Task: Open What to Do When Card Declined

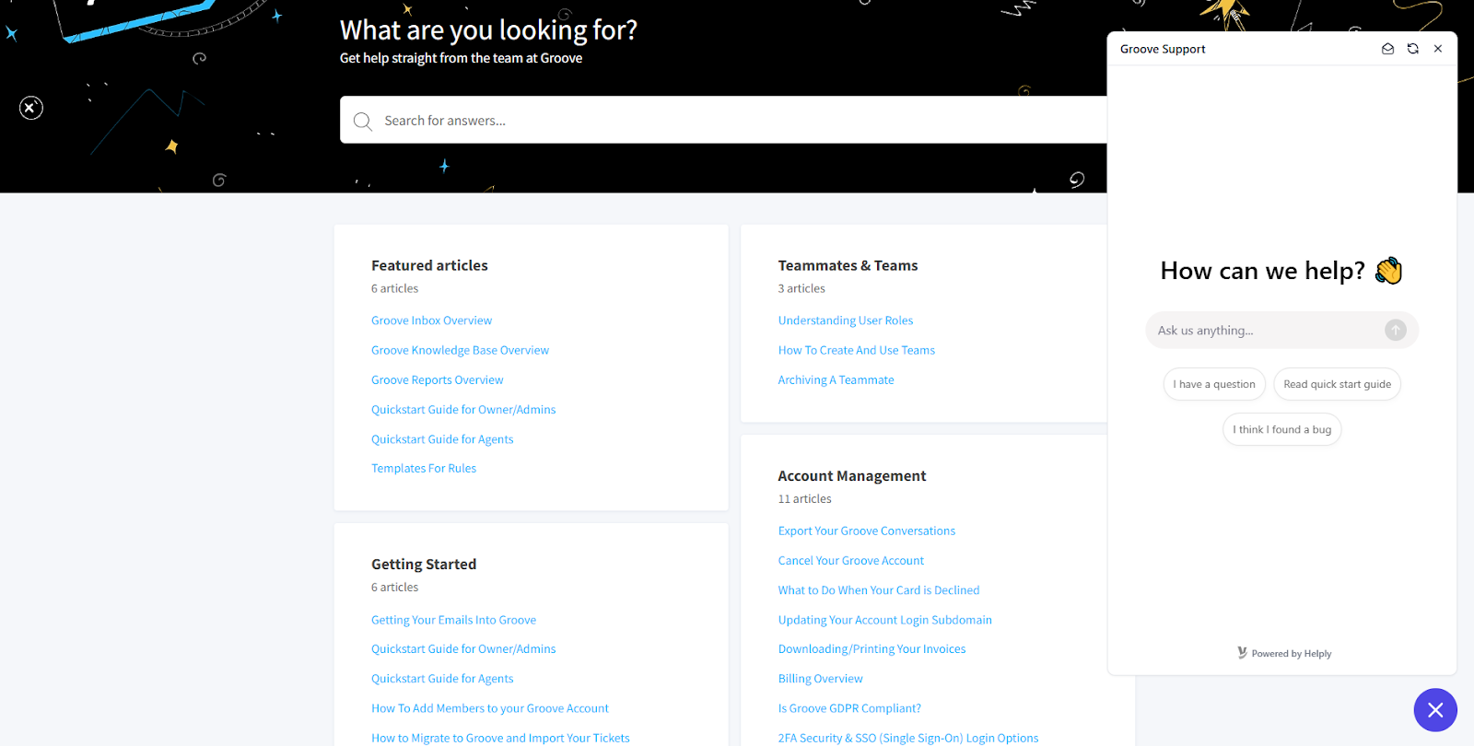Action: [878, 590]
